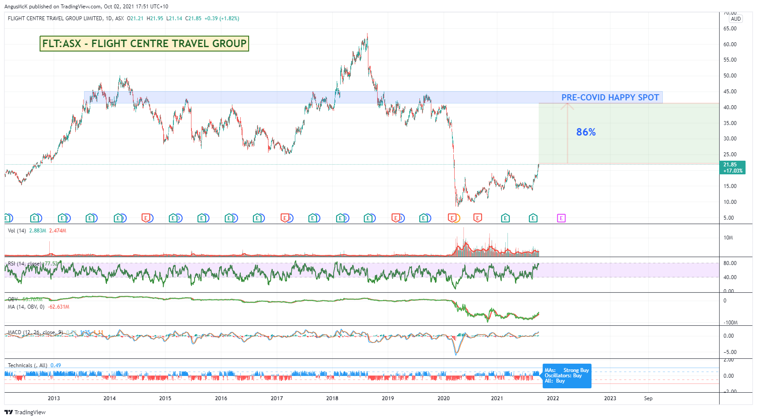757x420 pixels.
Task: Click the open price O21.21
Action: 135,18
